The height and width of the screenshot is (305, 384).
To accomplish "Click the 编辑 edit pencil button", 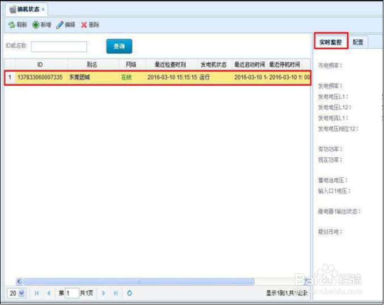I will (x=66, y=25).
